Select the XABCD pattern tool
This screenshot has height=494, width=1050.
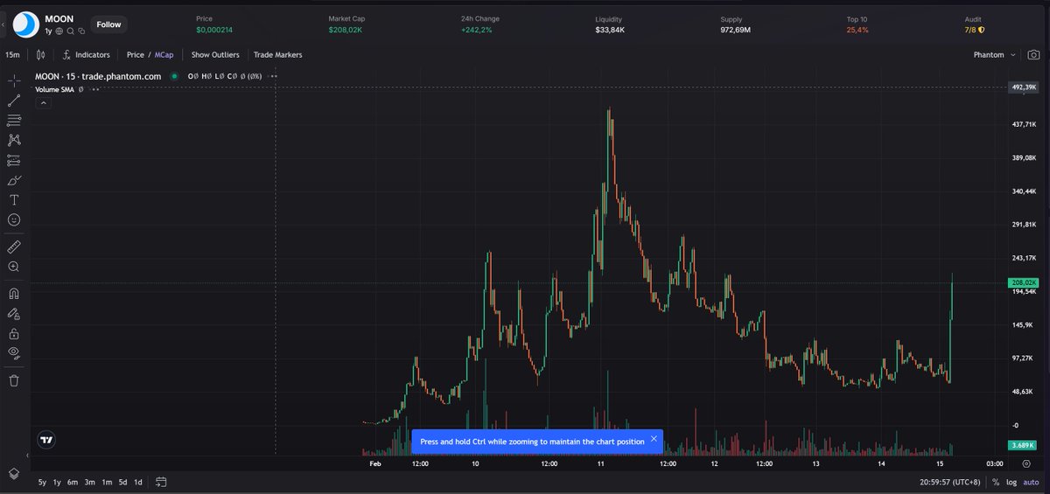point(14,140)
